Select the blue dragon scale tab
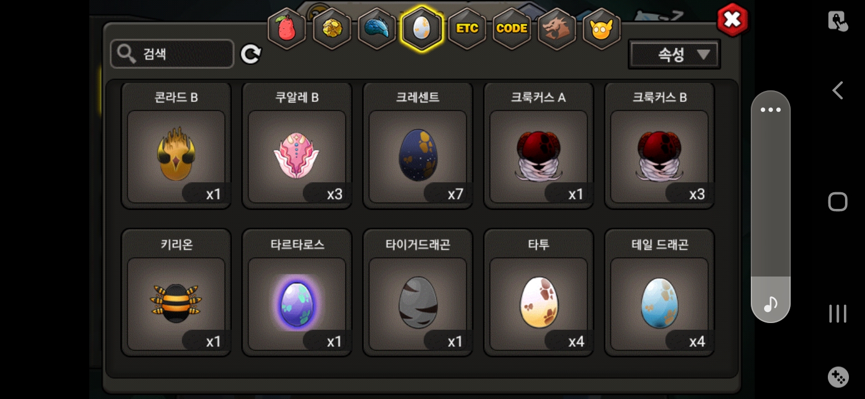 click(x=377, y=29)
